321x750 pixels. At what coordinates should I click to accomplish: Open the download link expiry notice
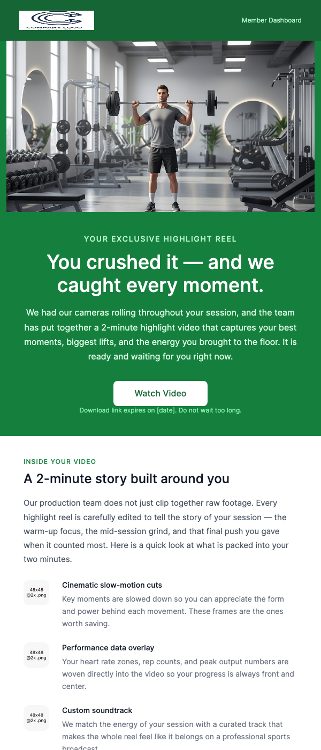(160, 410)
